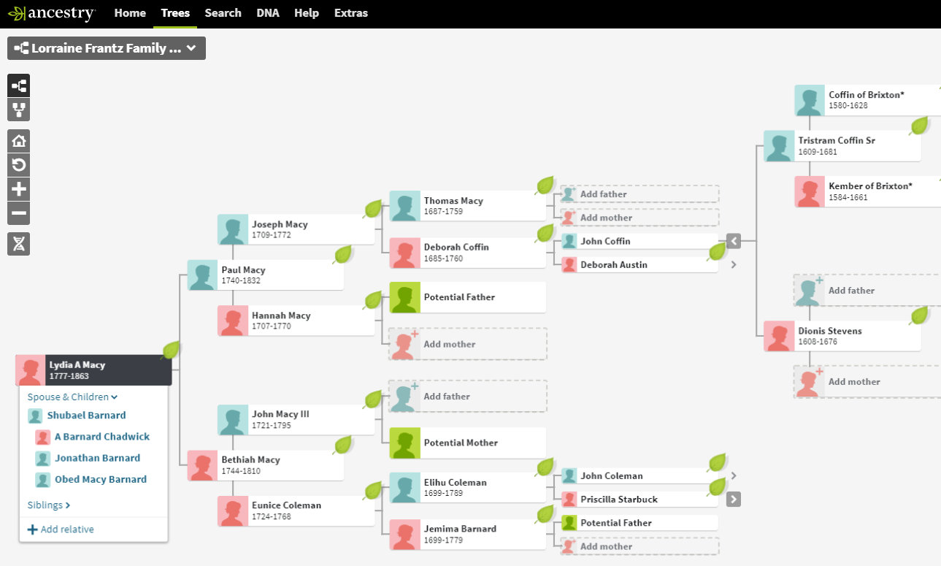Switch to pedigree view icon

coord(19,85)
